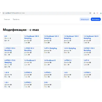Open the 1.6i I modification

tap(66, 72)
